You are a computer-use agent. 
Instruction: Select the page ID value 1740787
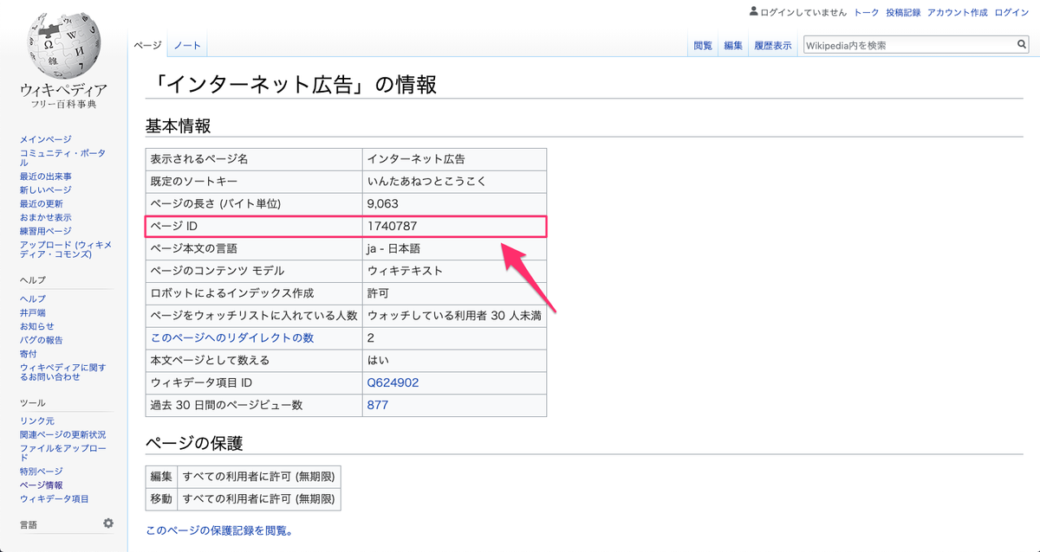tap(393, 226)
